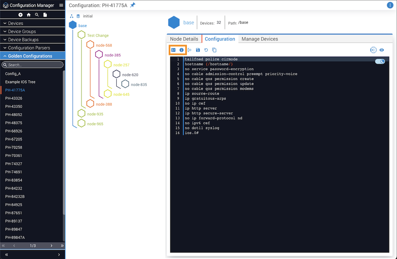Screen dimensions: 397x259
Task: Open PH-43326 in the list
Action: [x=14, y=98]
